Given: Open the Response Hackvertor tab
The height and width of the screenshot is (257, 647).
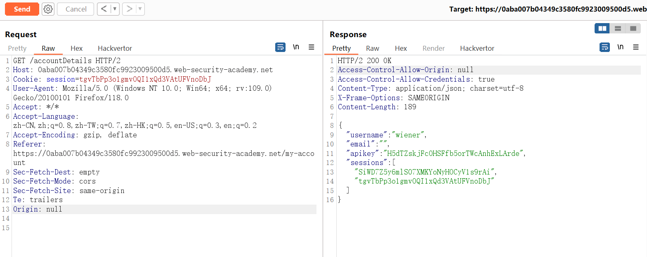Looking at the screenshot, I should 477,48.
